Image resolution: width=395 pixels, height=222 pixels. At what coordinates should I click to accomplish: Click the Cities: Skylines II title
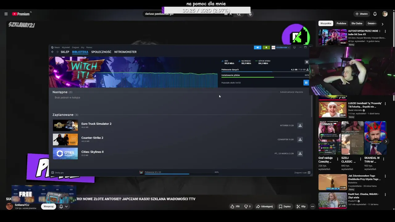tap(92, 152)
